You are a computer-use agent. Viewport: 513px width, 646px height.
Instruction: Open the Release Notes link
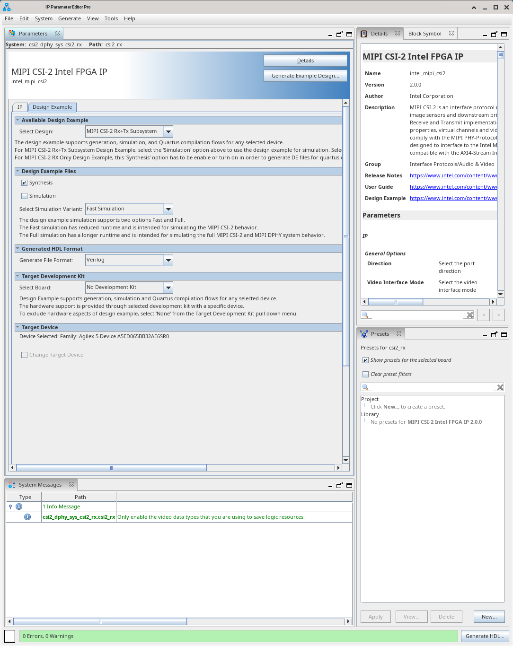click(453, 175)
